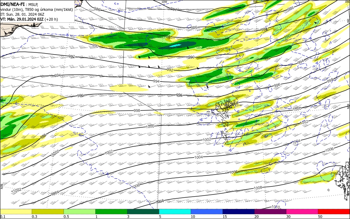The image size is (350, 219).
Task: Click the cyan precipitation maximum on the map
Action: 175,45
